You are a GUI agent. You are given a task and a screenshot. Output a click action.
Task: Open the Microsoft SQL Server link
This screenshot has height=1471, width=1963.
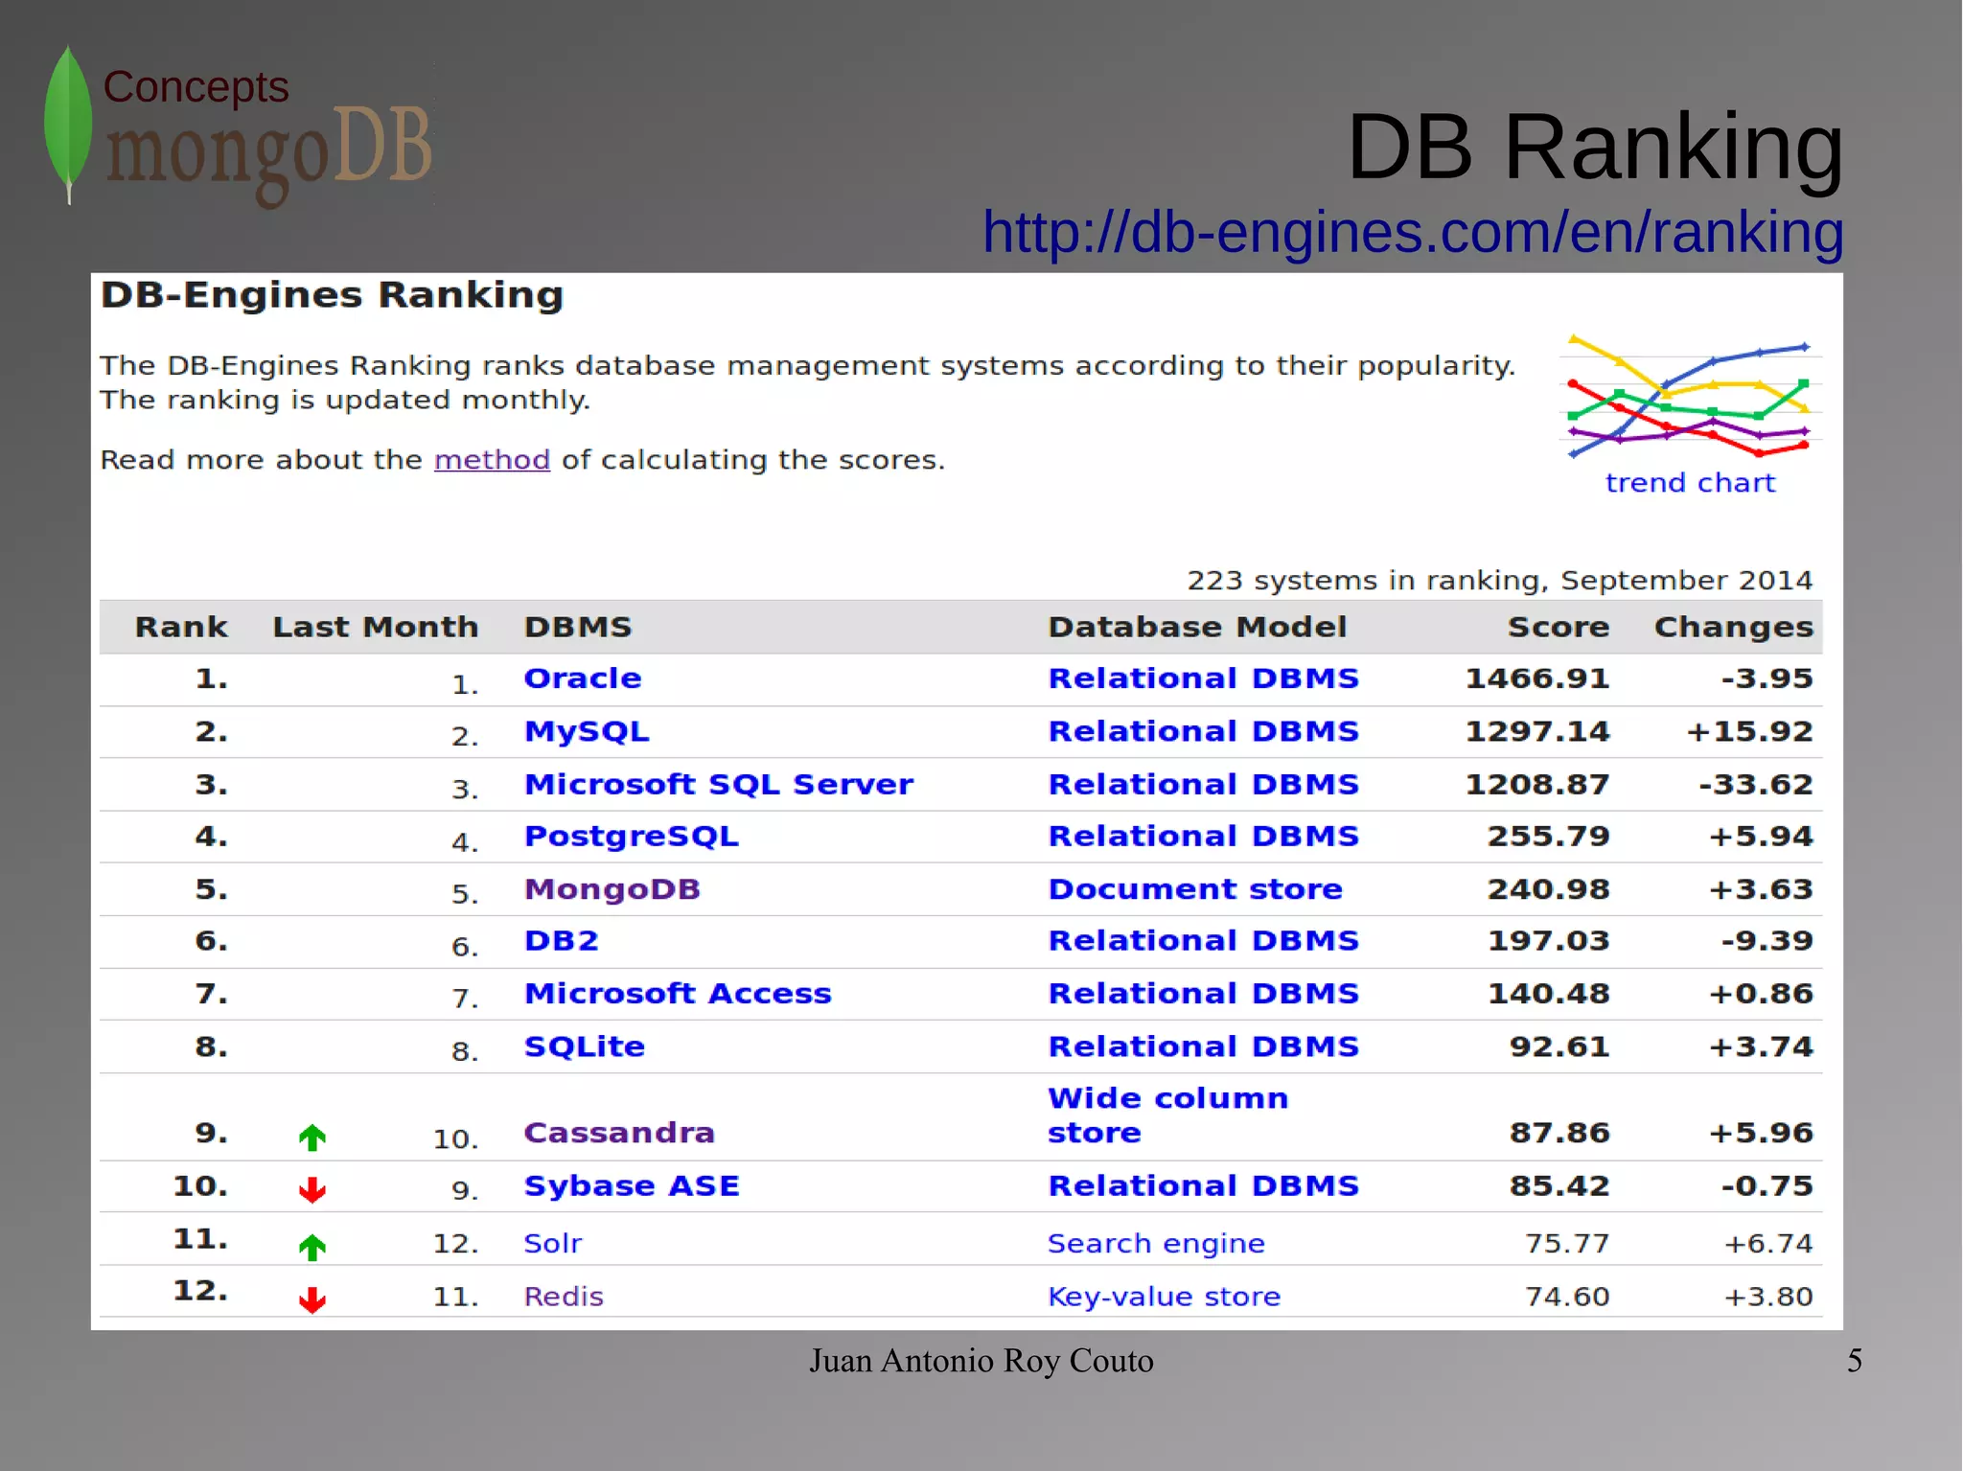tap(719, 784)
